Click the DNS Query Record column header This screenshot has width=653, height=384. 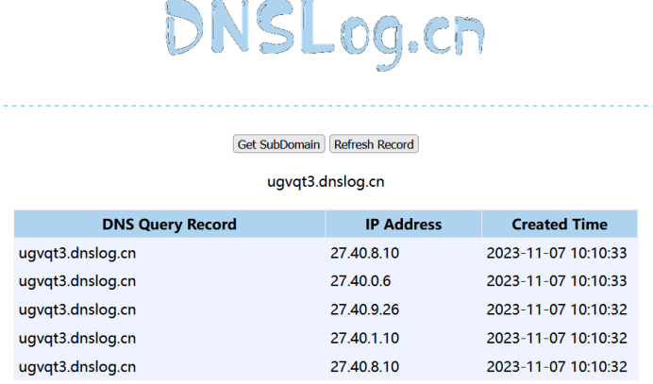coord(170,225)
